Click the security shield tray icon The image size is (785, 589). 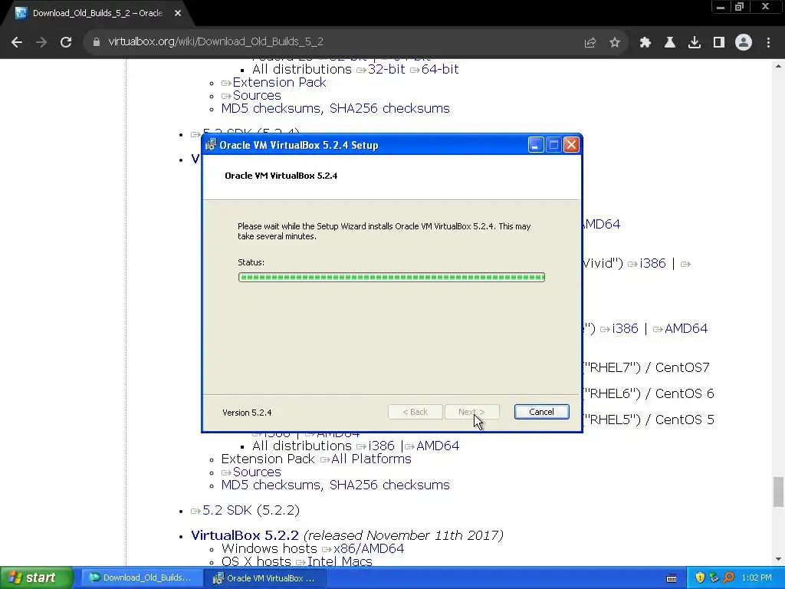point(700,577)
